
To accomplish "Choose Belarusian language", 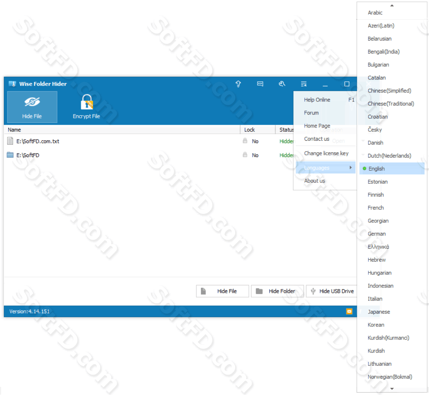I will pyautogui.click(x=392, y=39).
